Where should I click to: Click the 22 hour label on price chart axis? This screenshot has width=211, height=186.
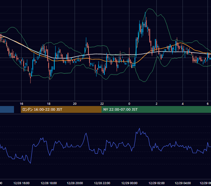tap(102, 104)
